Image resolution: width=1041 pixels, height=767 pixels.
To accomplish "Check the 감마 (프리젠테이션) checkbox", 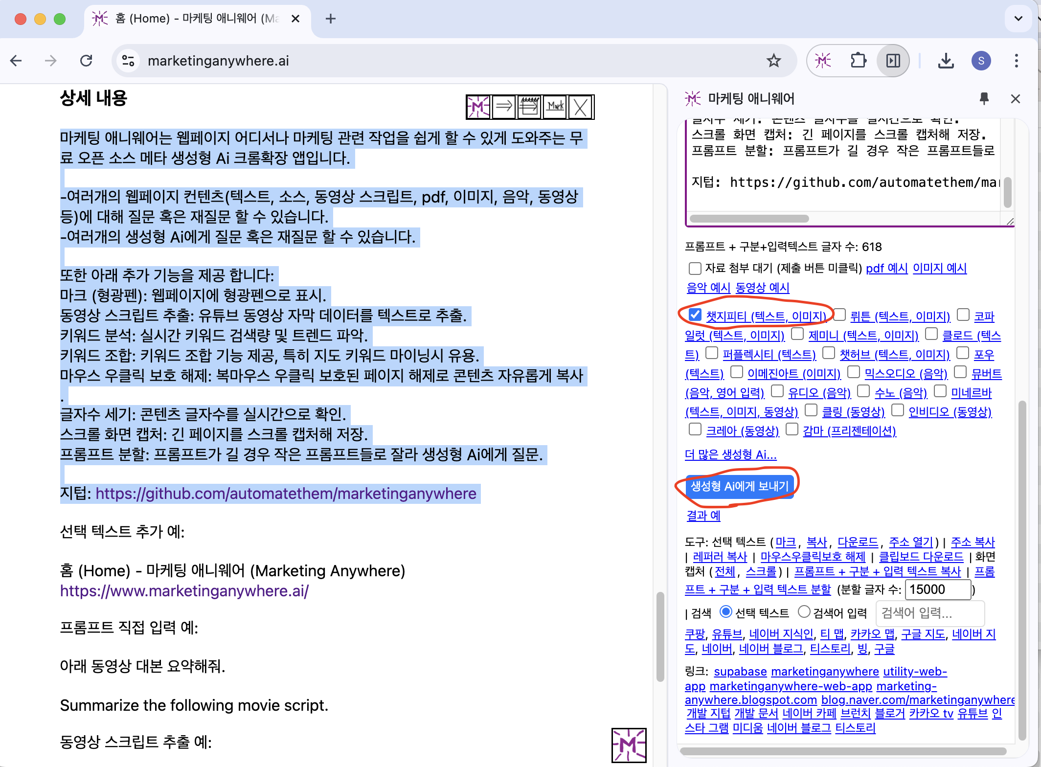I will point(792,429).
